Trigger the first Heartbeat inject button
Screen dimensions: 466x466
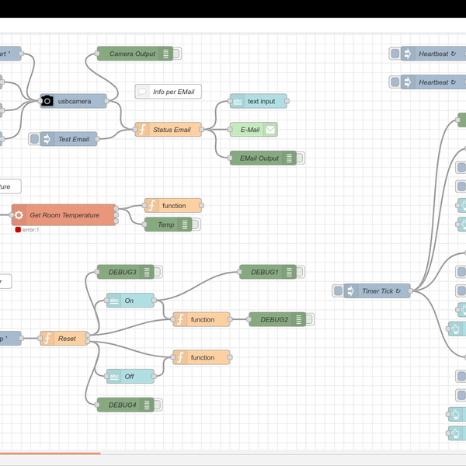click(x=395, y=54)
